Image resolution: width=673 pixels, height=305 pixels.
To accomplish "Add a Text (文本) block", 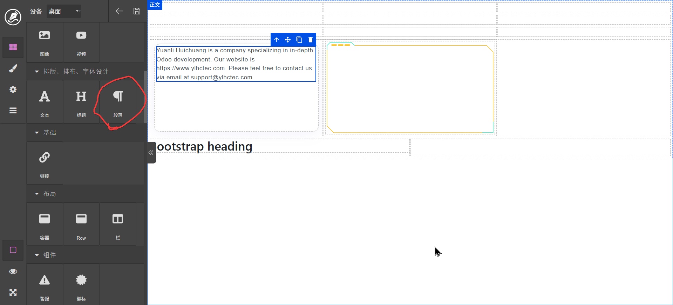I will [x=45, y=102].
